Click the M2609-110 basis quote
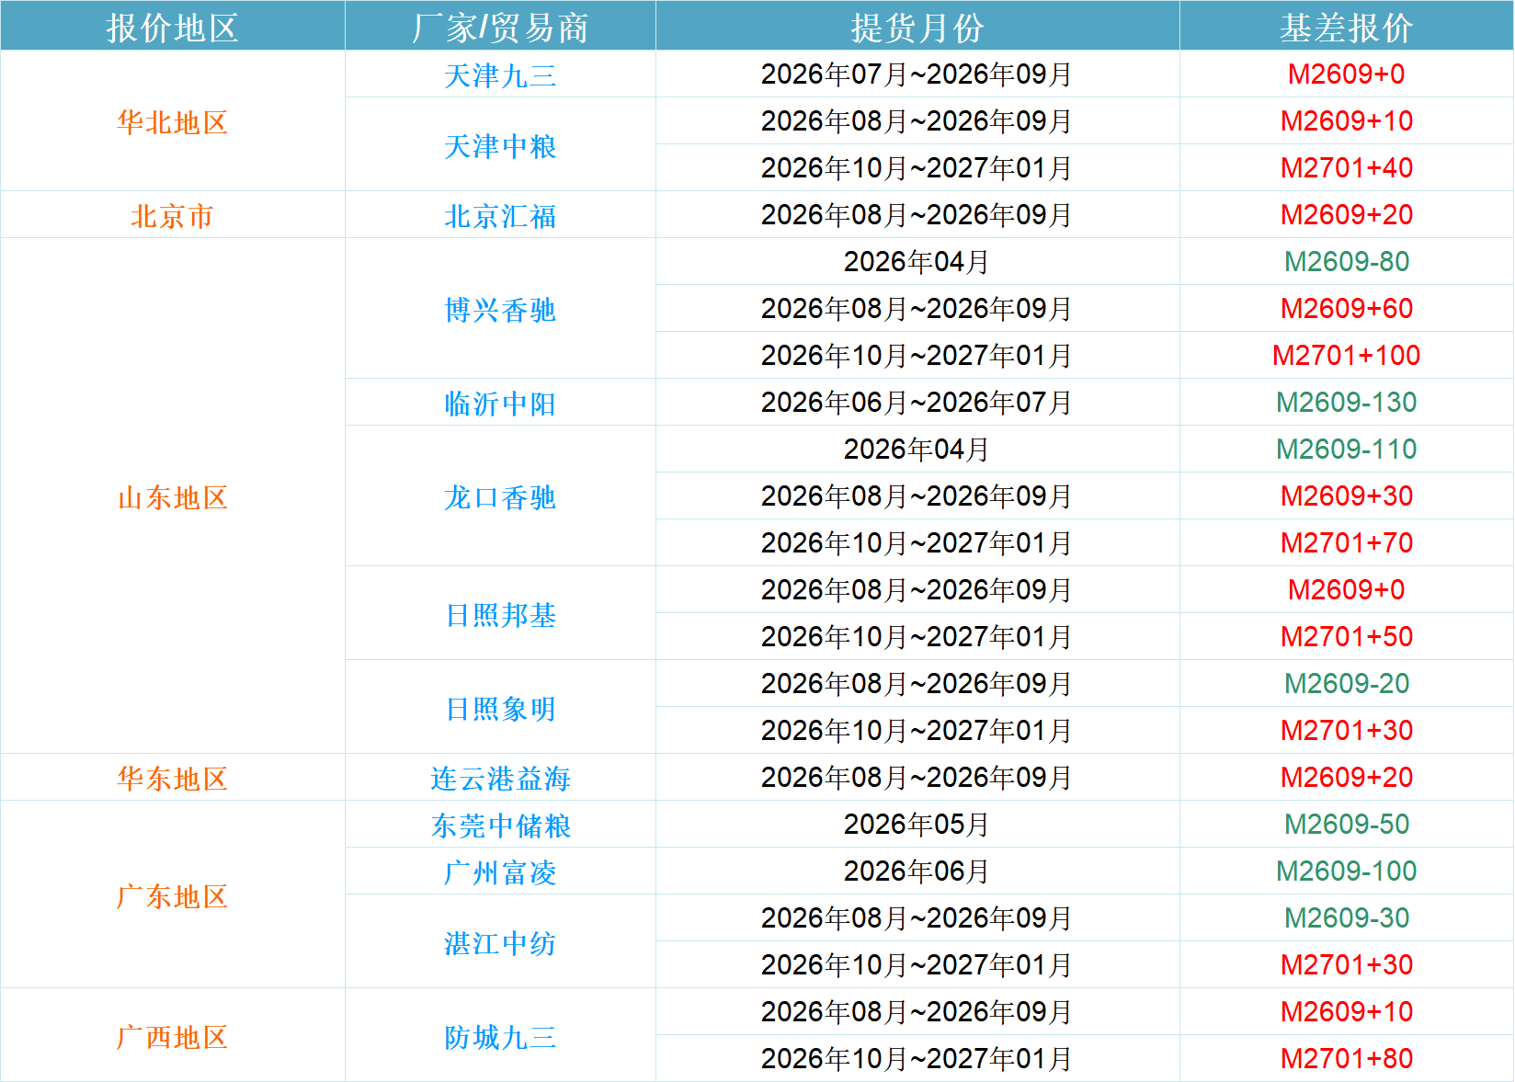The image size is (1515, 1082). pos(1346,450)
